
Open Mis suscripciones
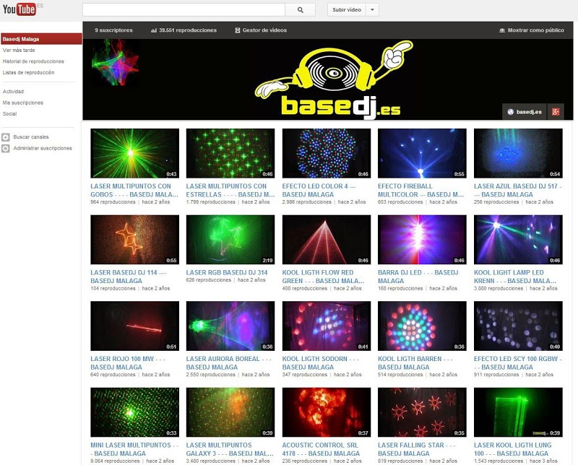[x=23, y=103]
